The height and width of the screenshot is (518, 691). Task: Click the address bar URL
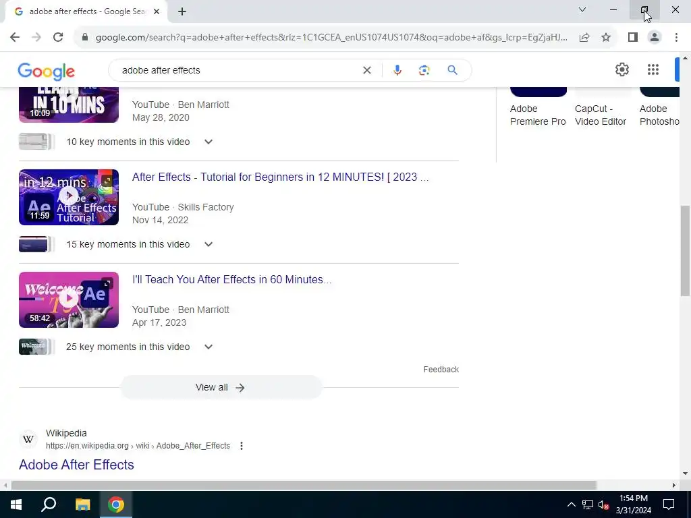point(331,38)
